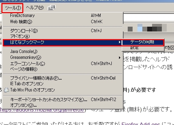The height and width of the screenshot is (125, 174).
Task: Expand はてなブックマーク submenu
Action: pos(62,42)
